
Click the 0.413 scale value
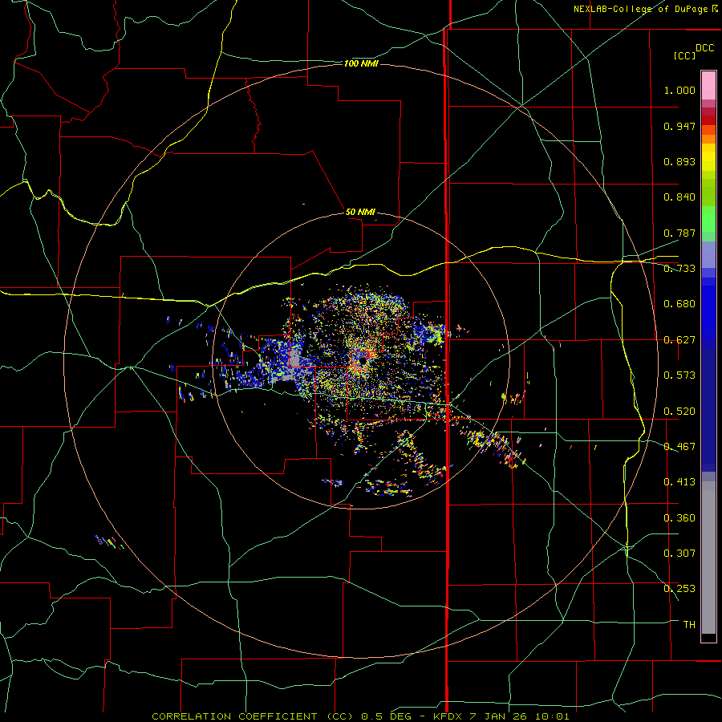[679, 482]
